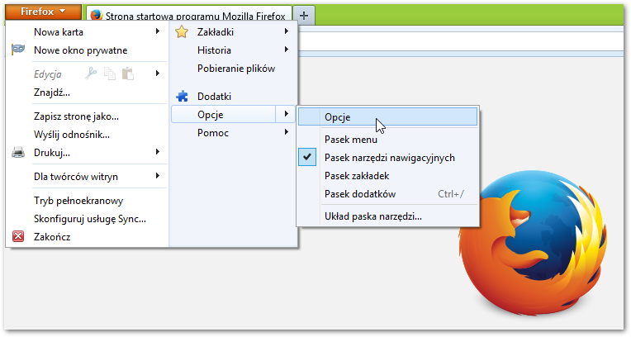Click the large Firefox logo on start page
Image resolution: width=631 pixels, height=337 pixels.
coord(533,242)
